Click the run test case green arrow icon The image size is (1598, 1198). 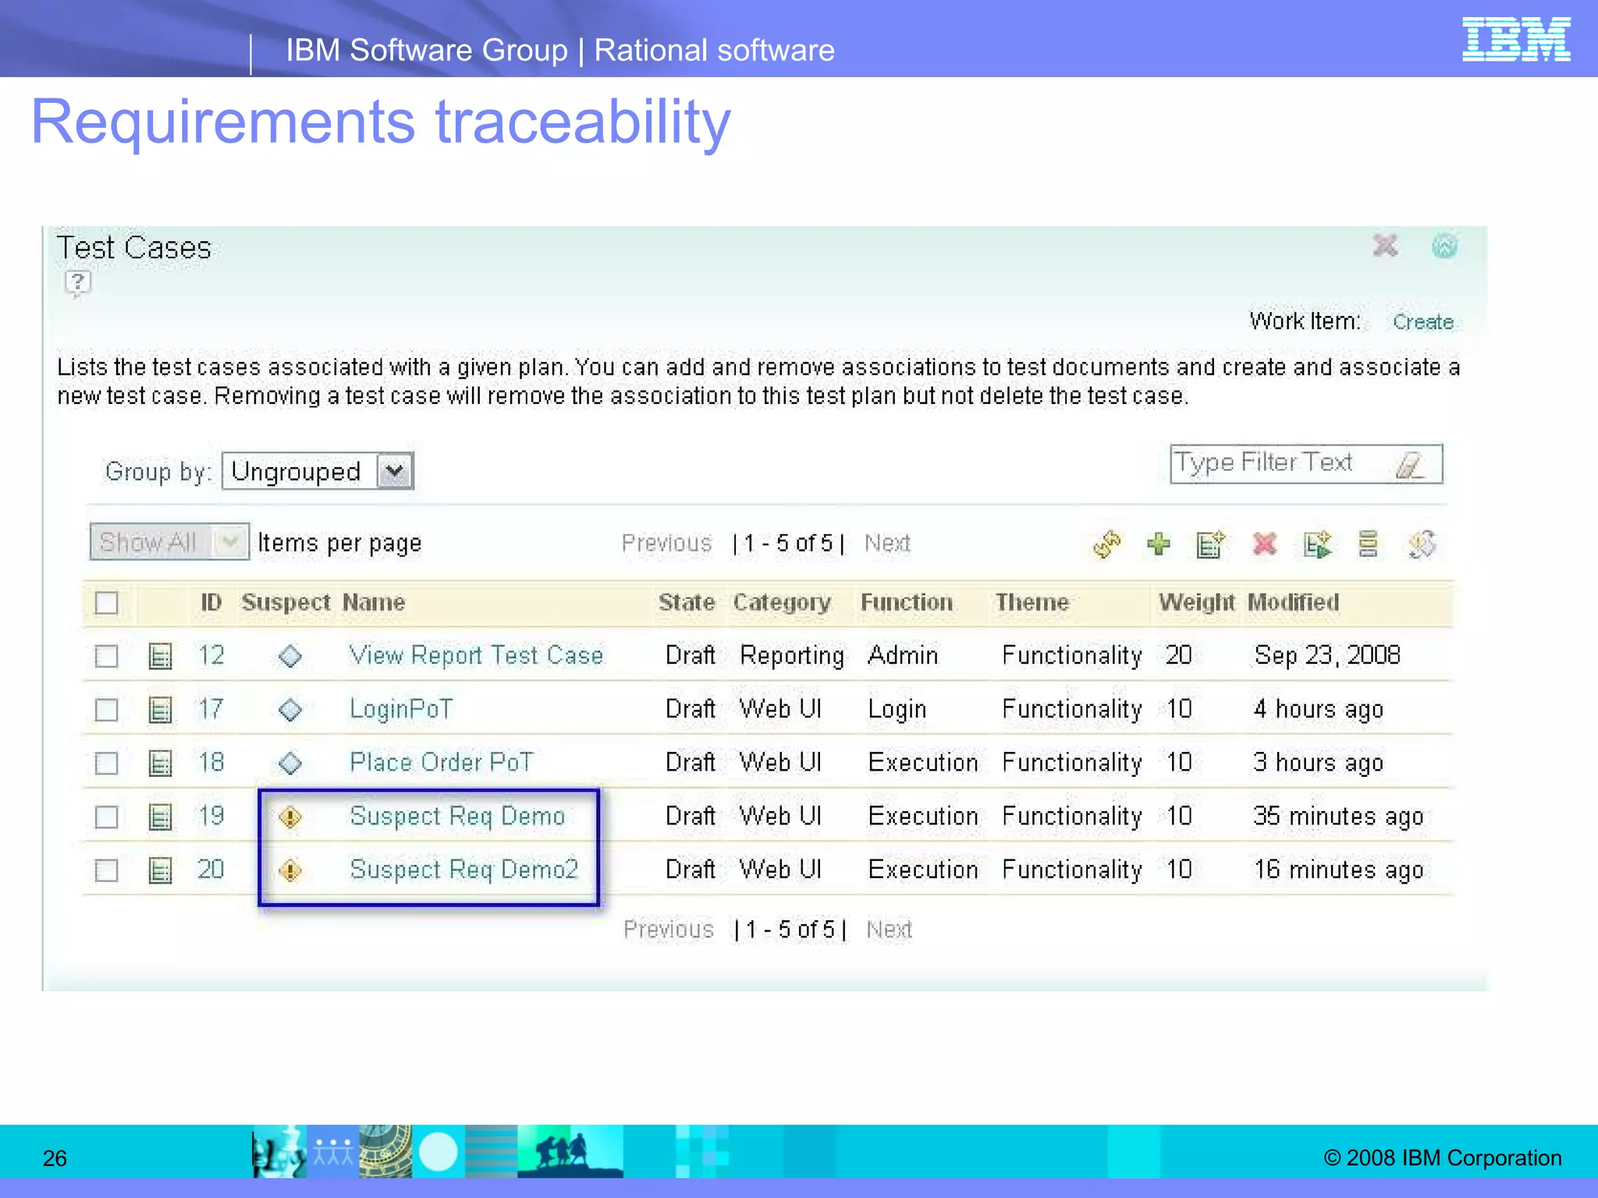click(1318, 544)
